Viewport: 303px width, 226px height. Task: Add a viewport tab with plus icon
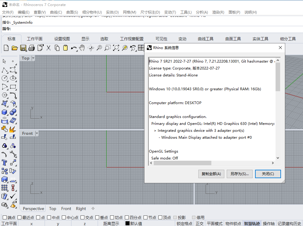point(93,209)
